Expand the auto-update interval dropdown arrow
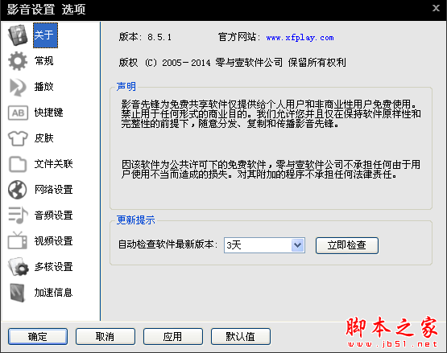This screenshot has width=447, height=353. pyautogui.click(x=298, y=245)
